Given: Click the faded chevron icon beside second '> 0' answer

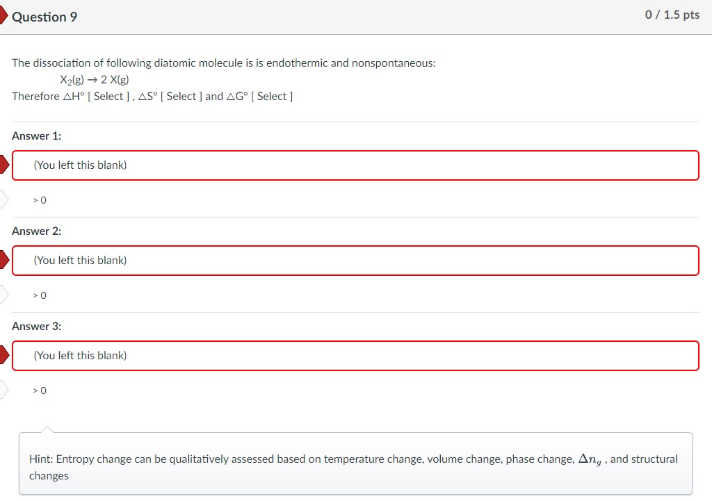Looking at the screenshot, I should (3, 294).
